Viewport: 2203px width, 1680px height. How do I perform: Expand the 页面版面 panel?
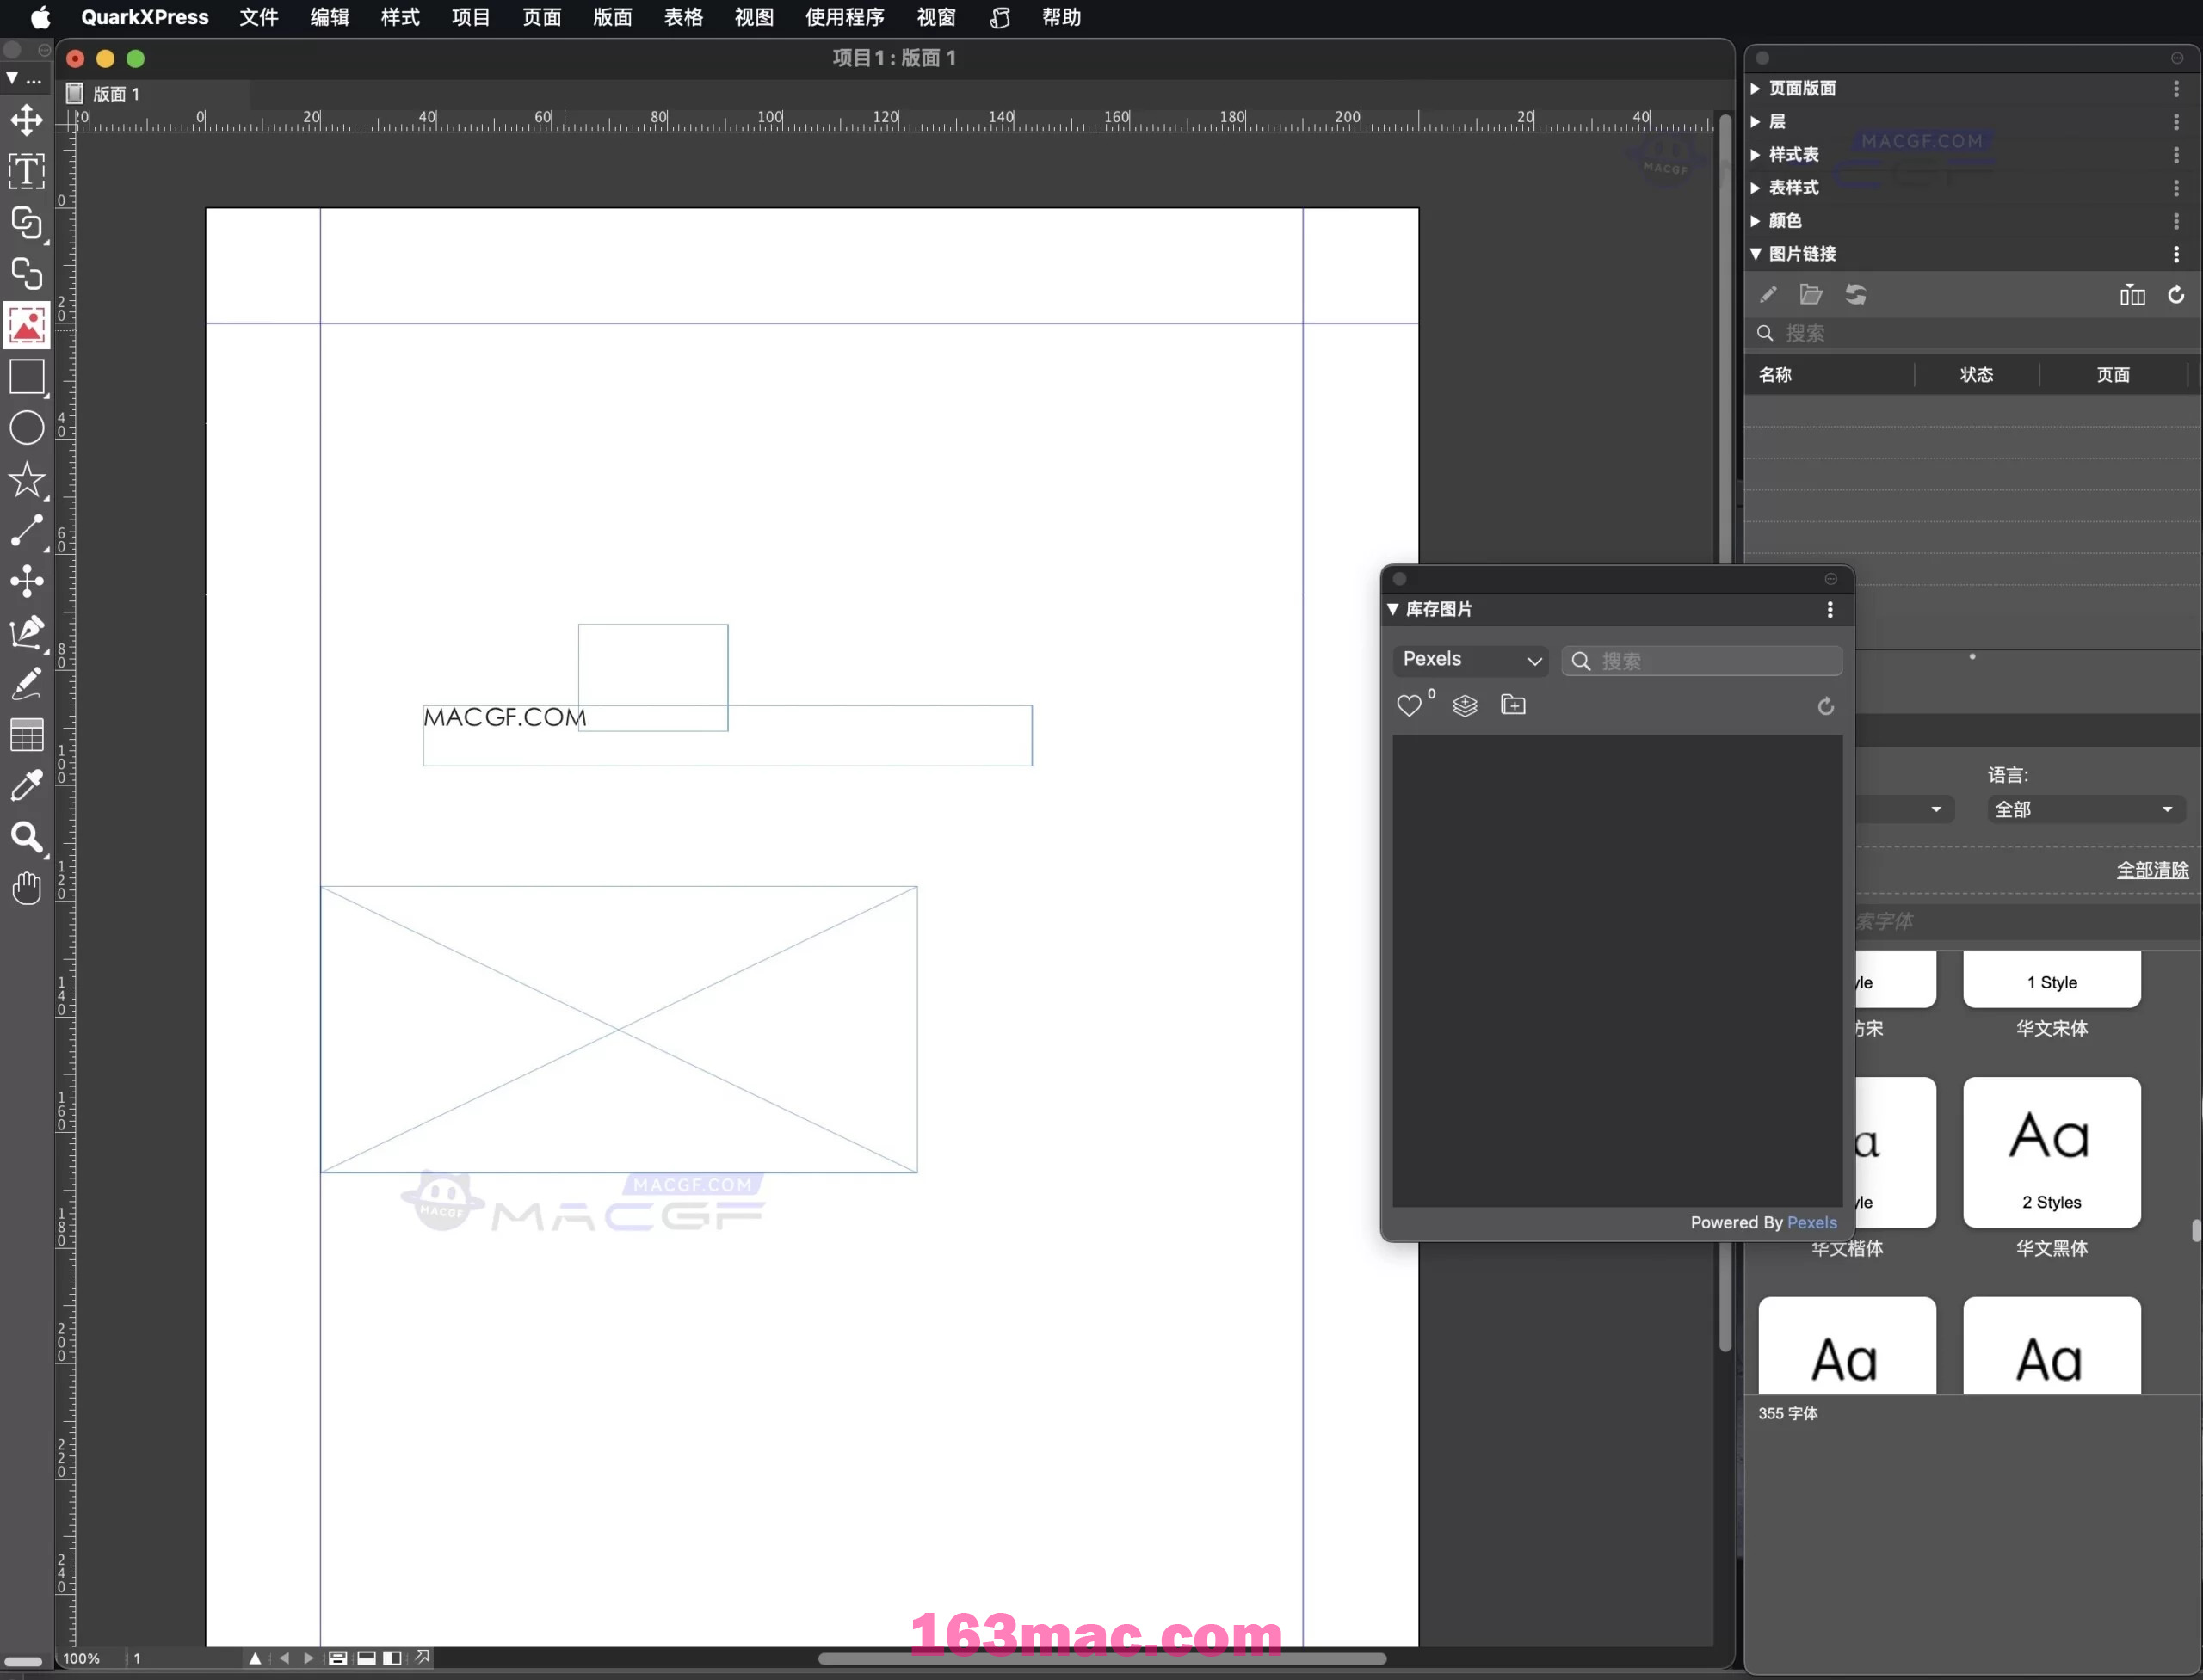pos(1756,88)
